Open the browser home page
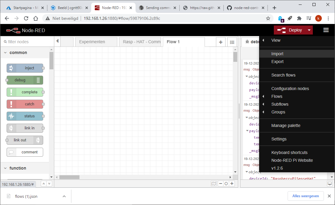335x205 pixels. coord(36,18)
